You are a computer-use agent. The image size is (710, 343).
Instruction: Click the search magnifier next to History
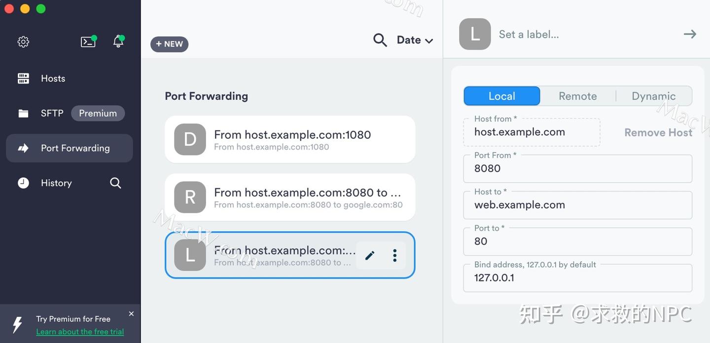(115, 183)
